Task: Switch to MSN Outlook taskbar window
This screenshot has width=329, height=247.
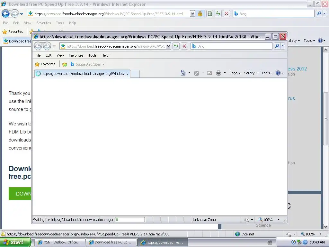Action: pyautogui.click(x=60, y=242)
